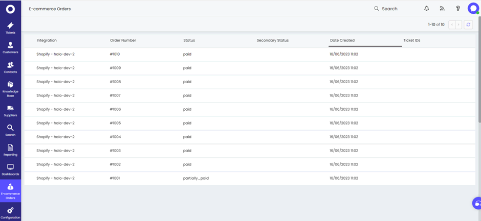Open order #1010 row
Viewport: 481px width, 221px height.
[250, 54]
